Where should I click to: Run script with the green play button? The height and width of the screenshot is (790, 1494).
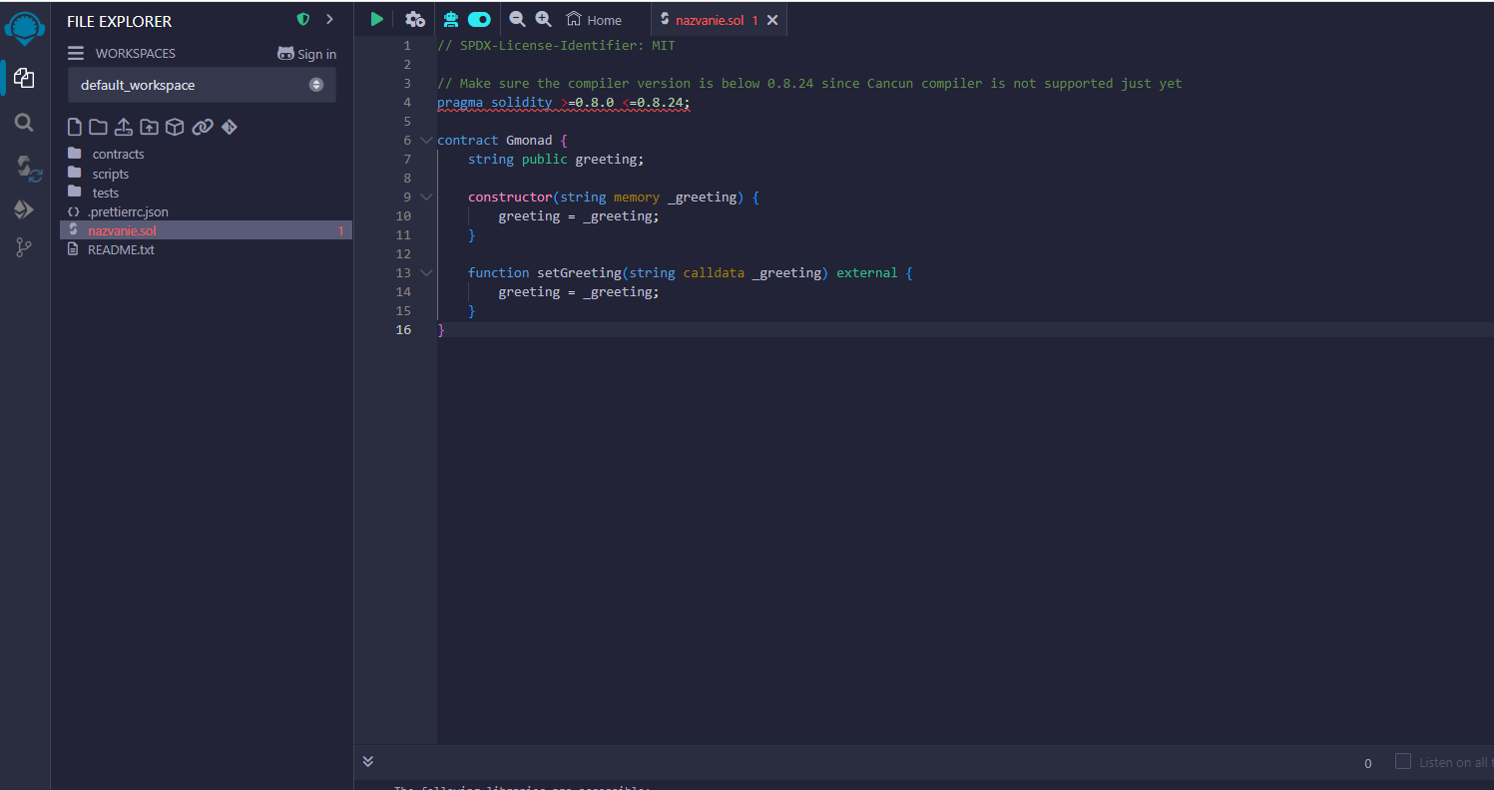point(376,19)
